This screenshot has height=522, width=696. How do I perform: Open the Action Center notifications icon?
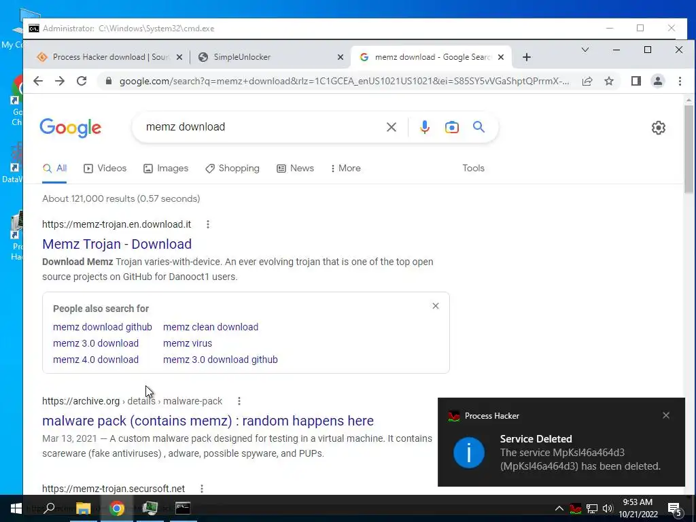(675, 509)
